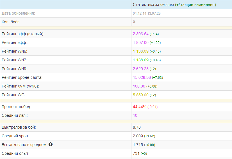Click the Выстрелов за бой value 8.78
This screenshot has height=159, width=232.
(x=137, y=127)
